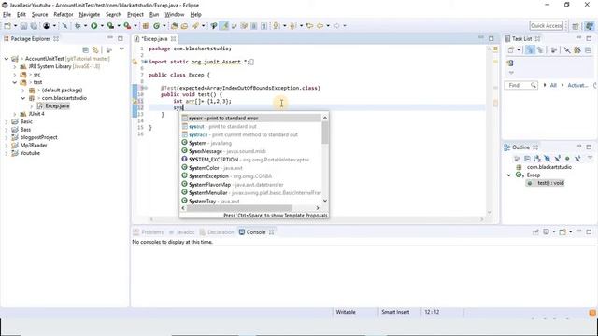Open the Project menu
The width and height of the screenshot is (598, 336).
[135, 15]
